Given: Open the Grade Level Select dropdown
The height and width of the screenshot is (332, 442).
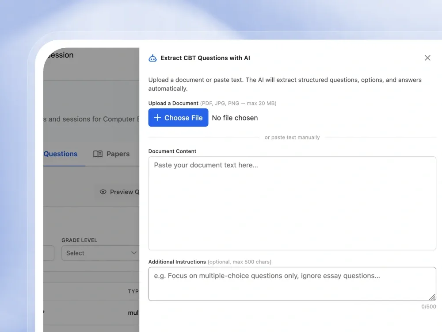Looking at the screenshot, I should tap(100, 253).
